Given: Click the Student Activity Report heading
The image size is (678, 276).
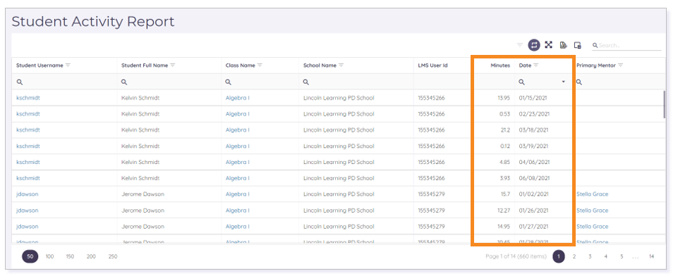Looking at the screenshot, I should tap(93, 21).
